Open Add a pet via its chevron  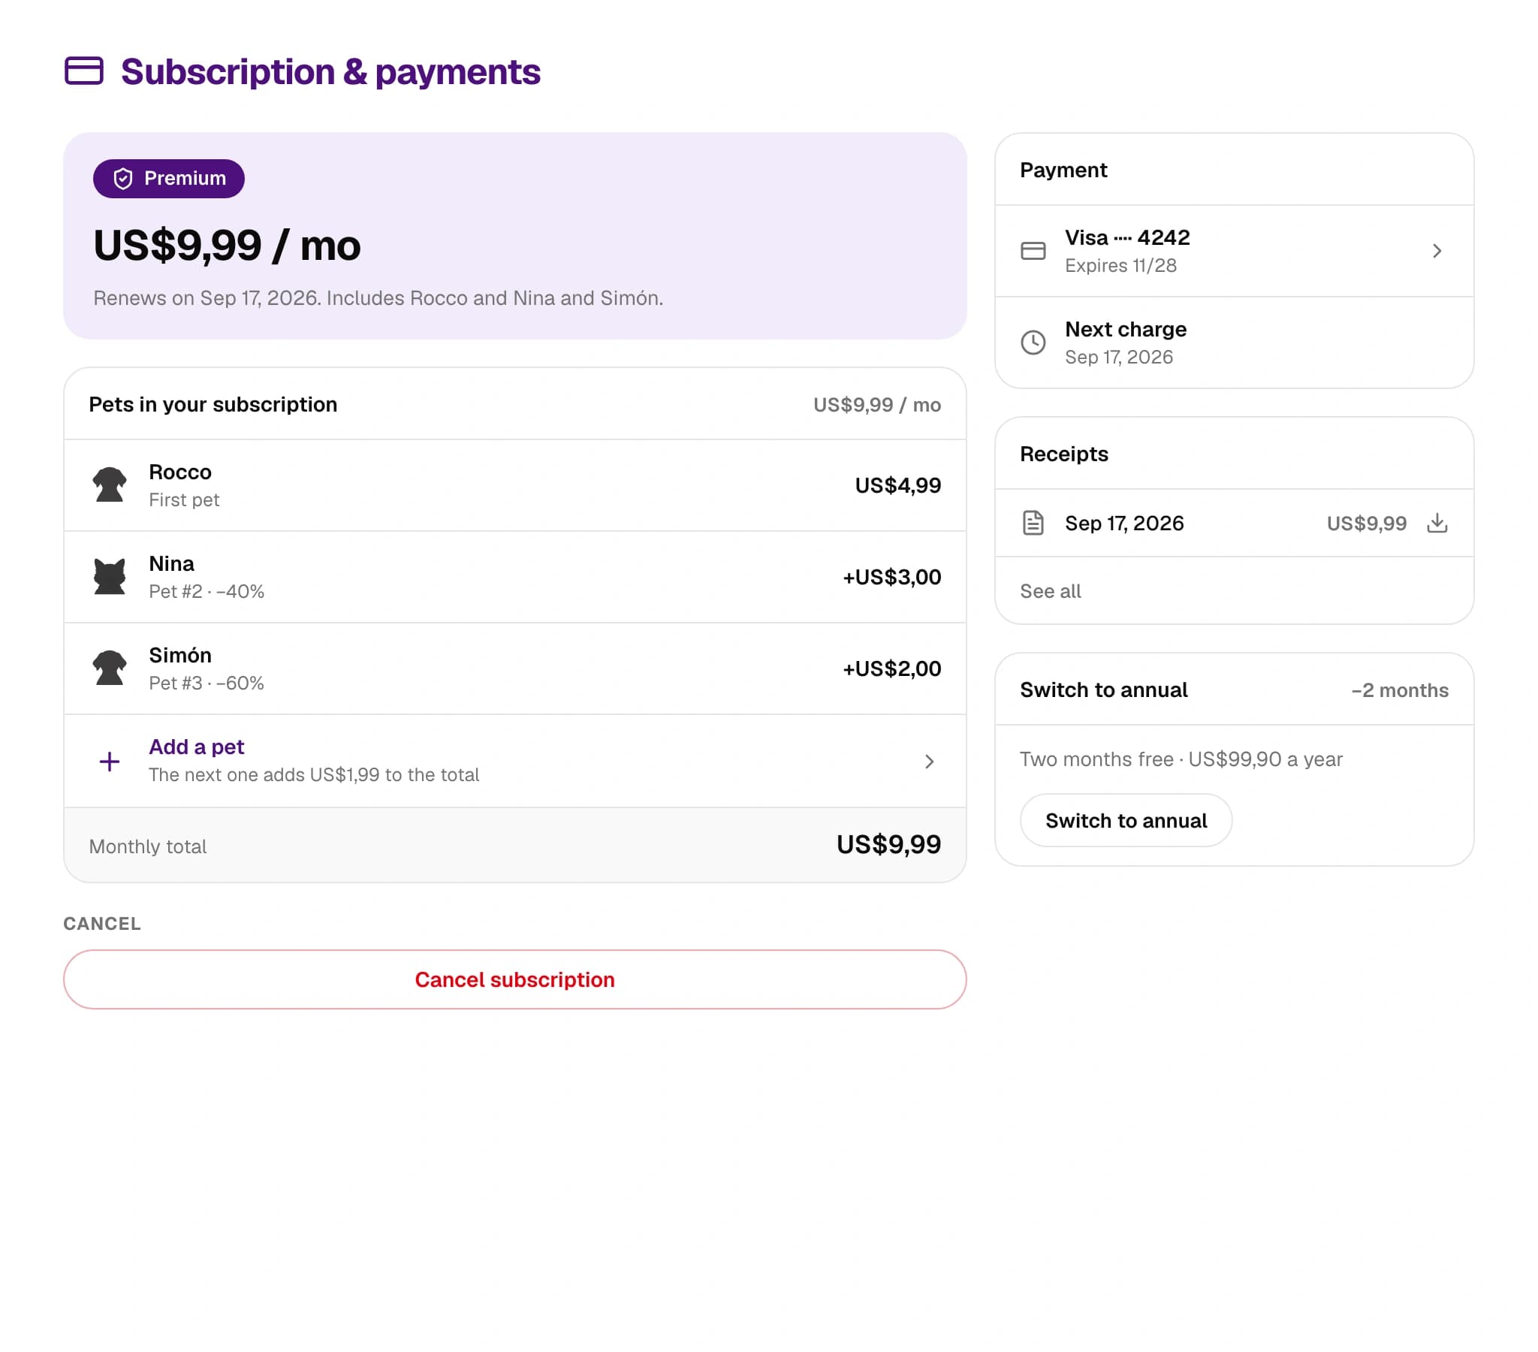tap(929, 761)
